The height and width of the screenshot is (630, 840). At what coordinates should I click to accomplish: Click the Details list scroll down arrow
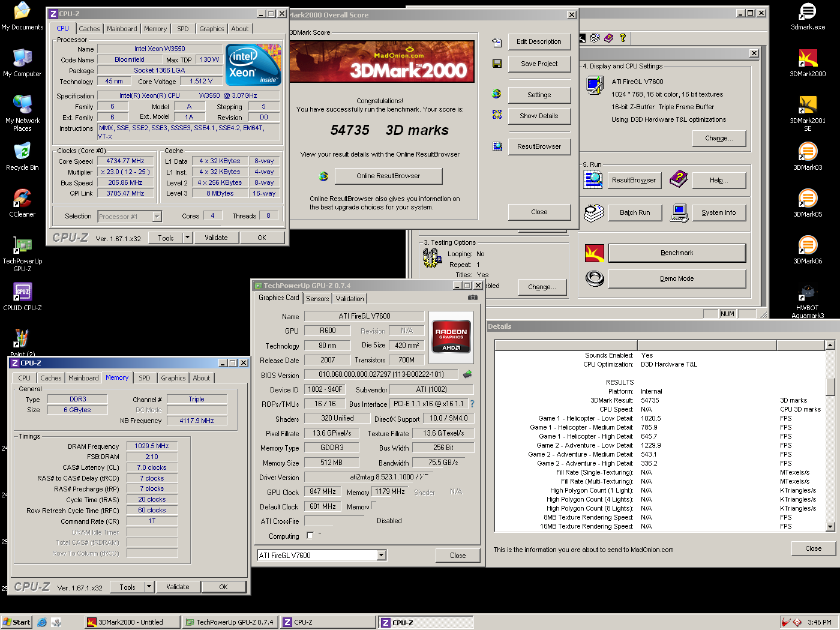tap(830, 527)
